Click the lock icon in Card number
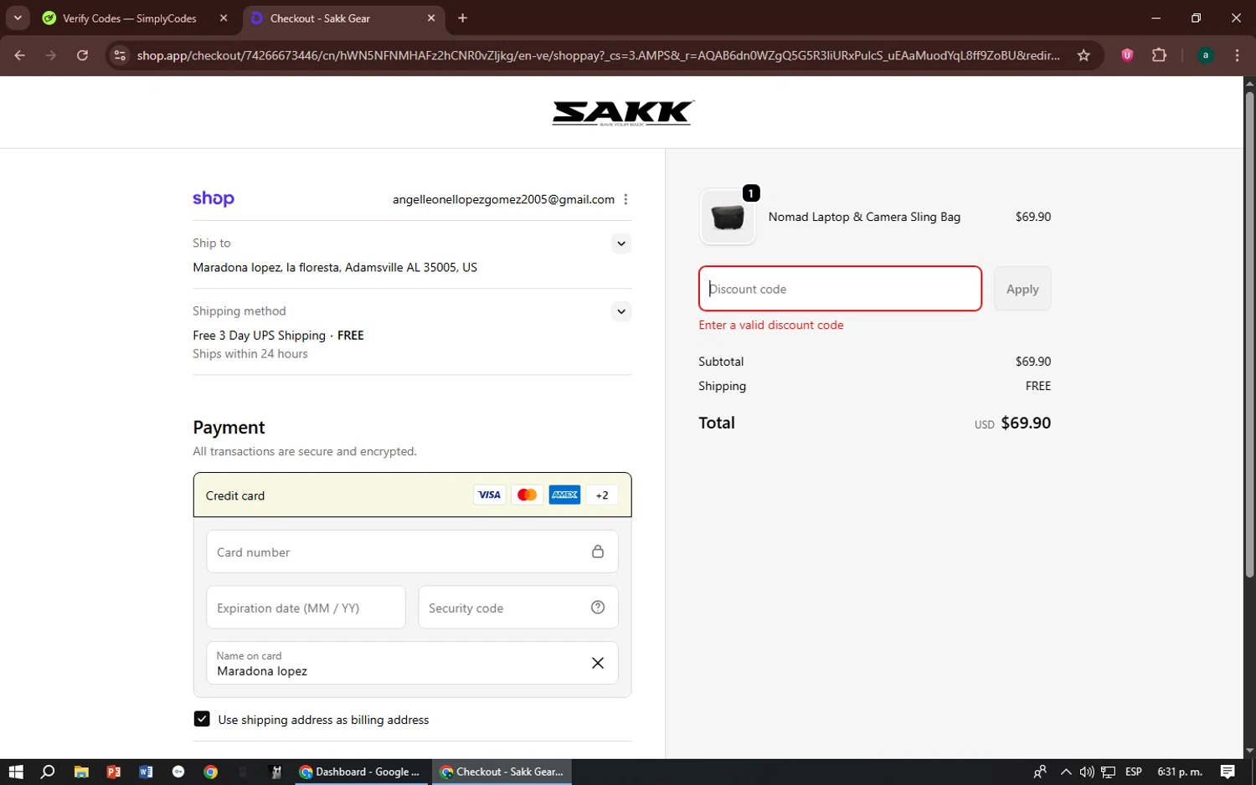The height and width of the screenshot is (785, 1256). coord(597,552)
